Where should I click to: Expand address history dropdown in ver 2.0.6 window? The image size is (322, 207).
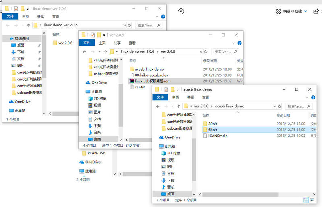[201, 52]
